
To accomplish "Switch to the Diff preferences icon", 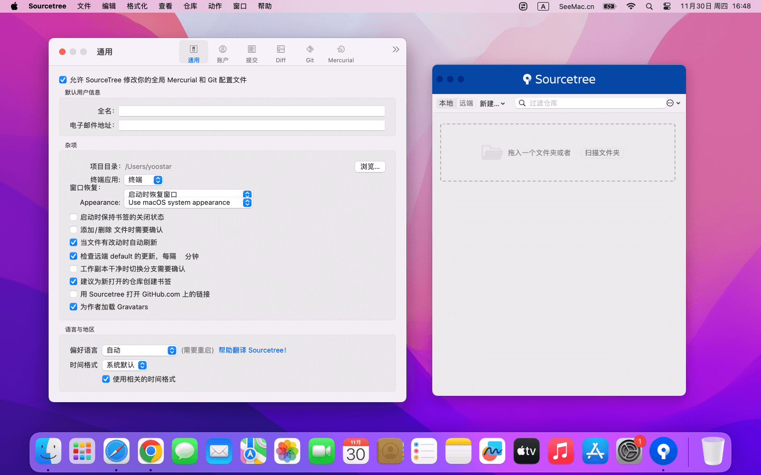I will (x=281, y=53).
